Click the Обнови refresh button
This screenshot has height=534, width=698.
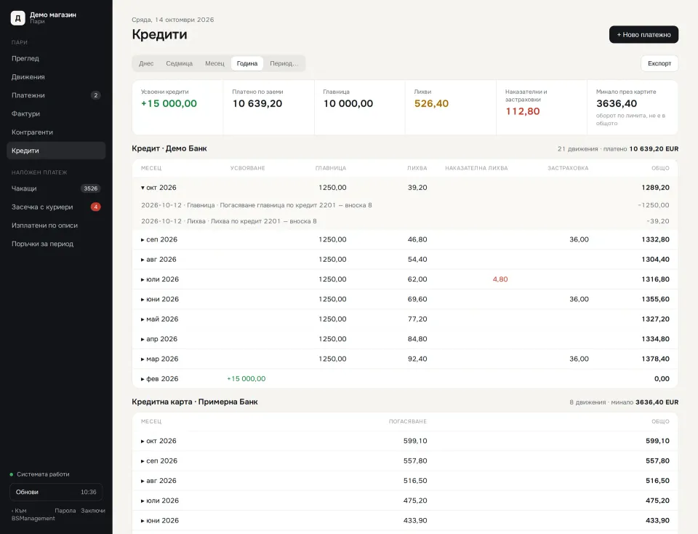click(56, 492)
